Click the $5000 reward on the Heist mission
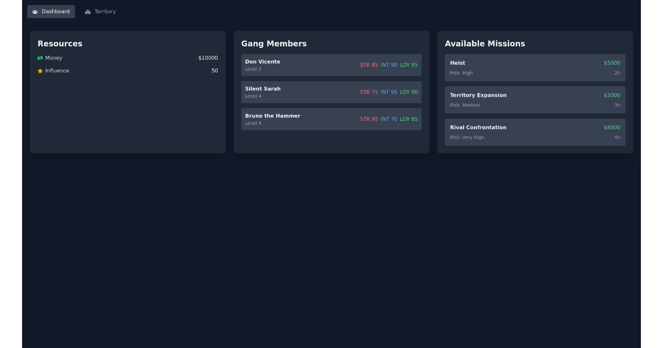 tap(612, 63)
